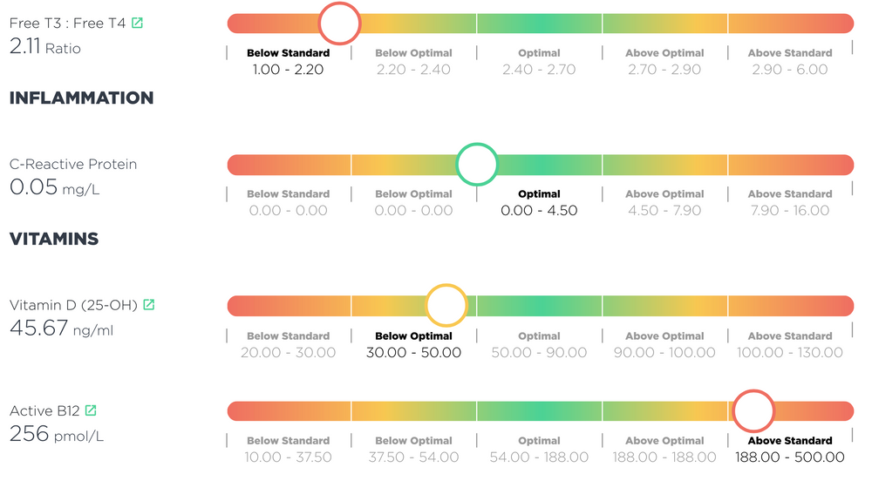Click Above Standard 188.00 - 500.00 B12 label
The width and height of the screenshot is (872, 481).
(x=789, y=449)
